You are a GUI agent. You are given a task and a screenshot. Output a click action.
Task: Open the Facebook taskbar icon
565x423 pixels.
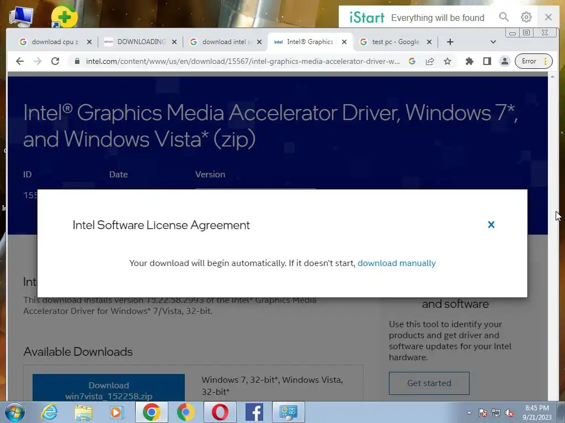[254, 412]
